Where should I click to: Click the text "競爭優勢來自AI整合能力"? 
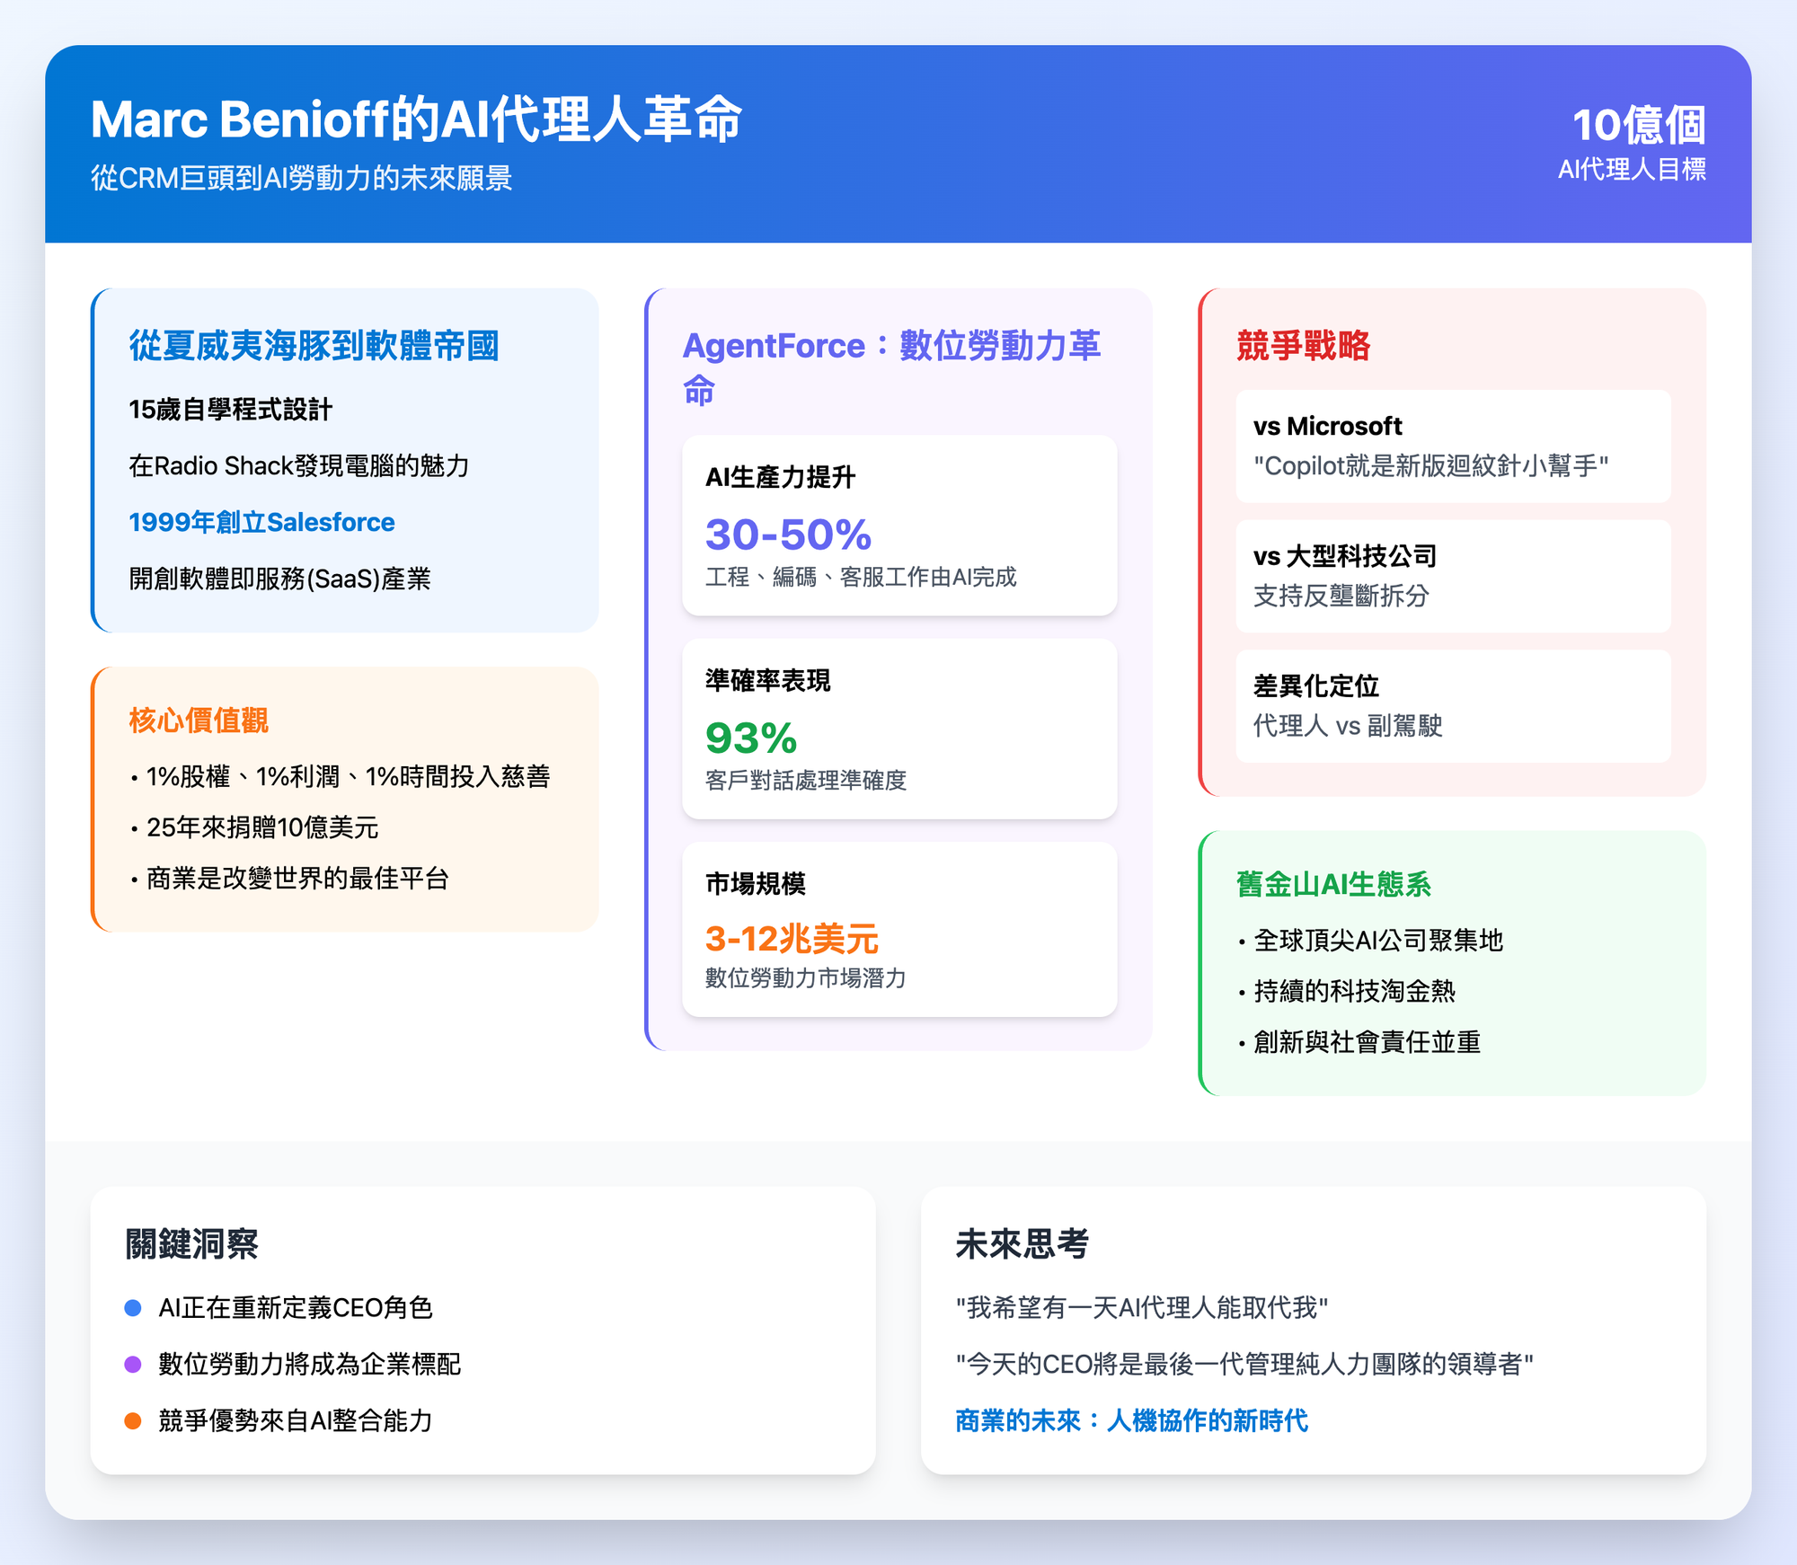tap(296, 1421)
